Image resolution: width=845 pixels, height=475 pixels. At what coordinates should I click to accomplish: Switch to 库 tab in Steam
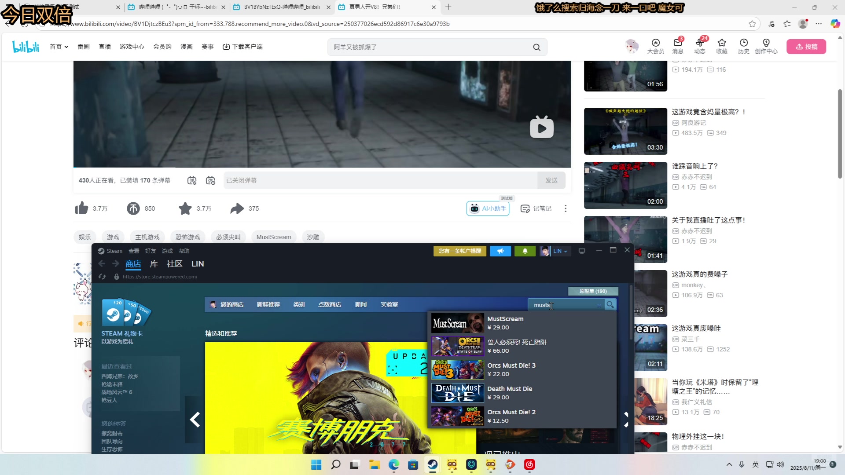coord(154,264)
